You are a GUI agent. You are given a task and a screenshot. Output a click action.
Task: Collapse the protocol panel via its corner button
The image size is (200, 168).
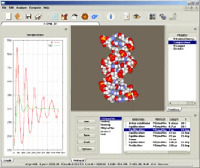(x=195, y=115)
